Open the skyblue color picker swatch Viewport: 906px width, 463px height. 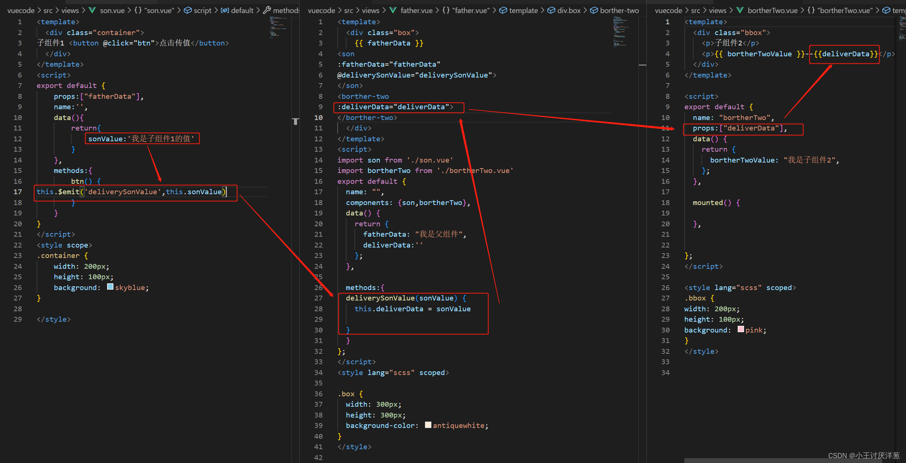click(110, 287)
